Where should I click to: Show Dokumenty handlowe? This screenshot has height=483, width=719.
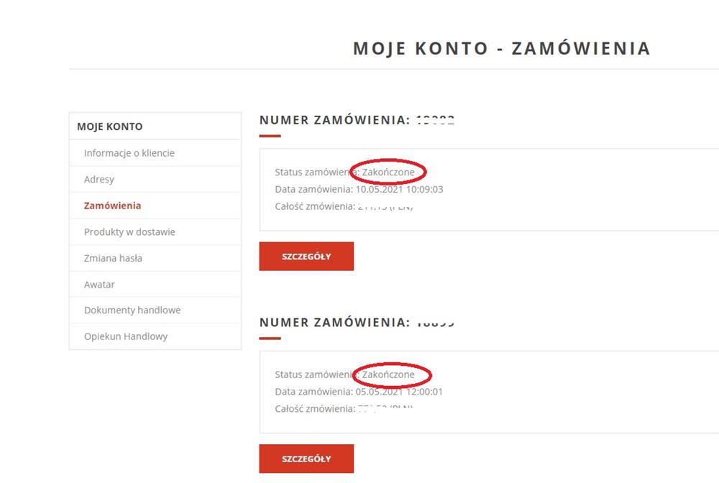pos(132,310)
